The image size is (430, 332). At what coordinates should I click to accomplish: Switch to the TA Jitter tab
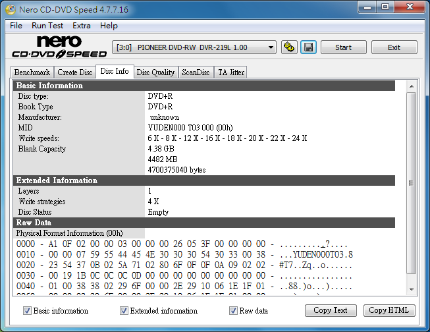[x=231, y=72]
